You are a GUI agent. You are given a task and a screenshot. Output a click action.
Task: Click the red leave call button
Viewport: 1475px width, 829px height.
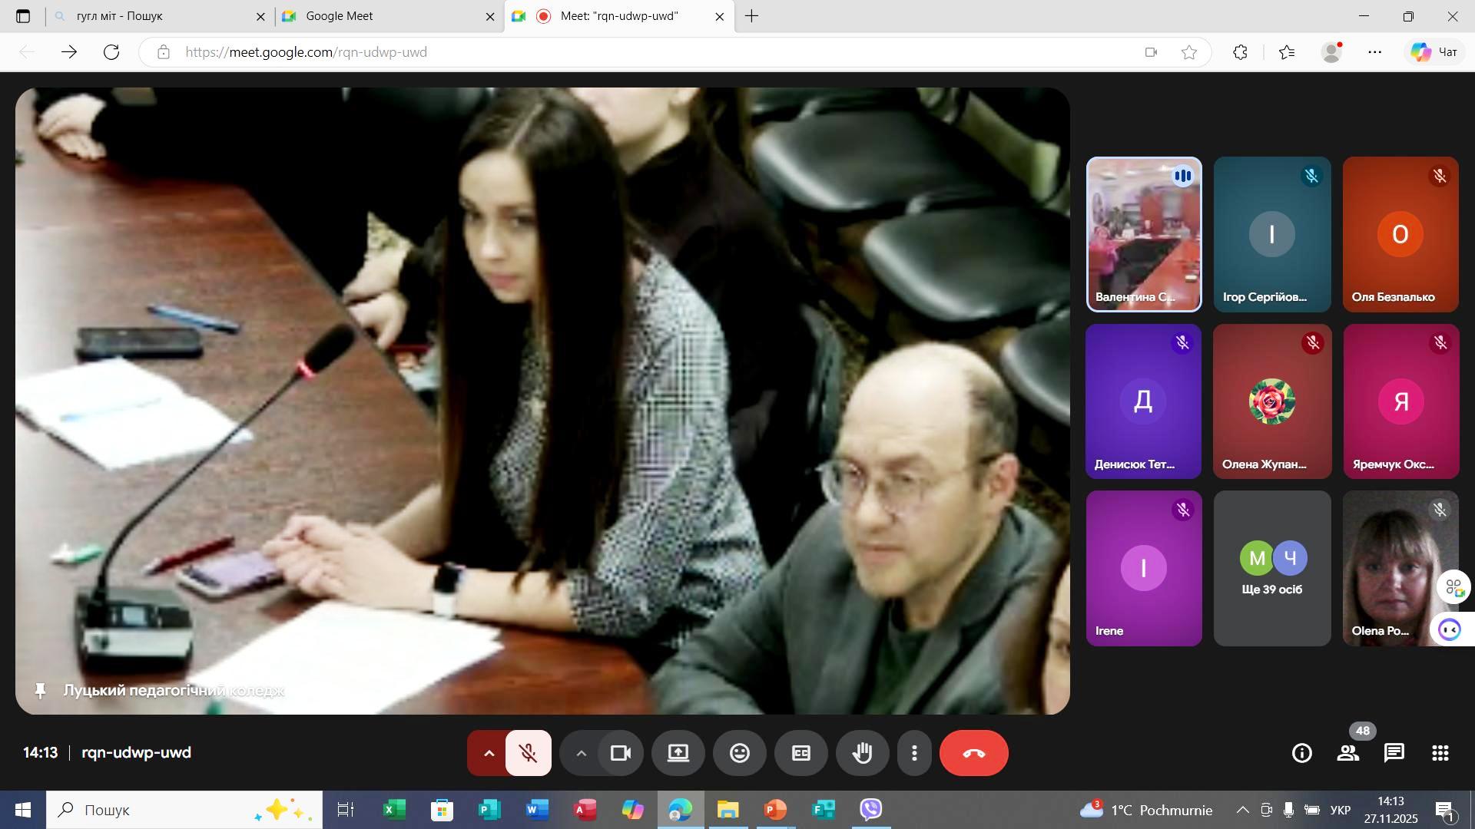[973, 753]
